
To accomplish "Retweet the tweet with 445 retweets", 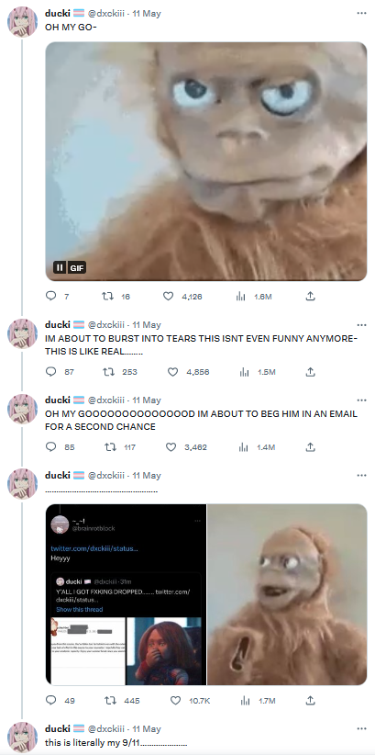I will (x=110, y=700).
